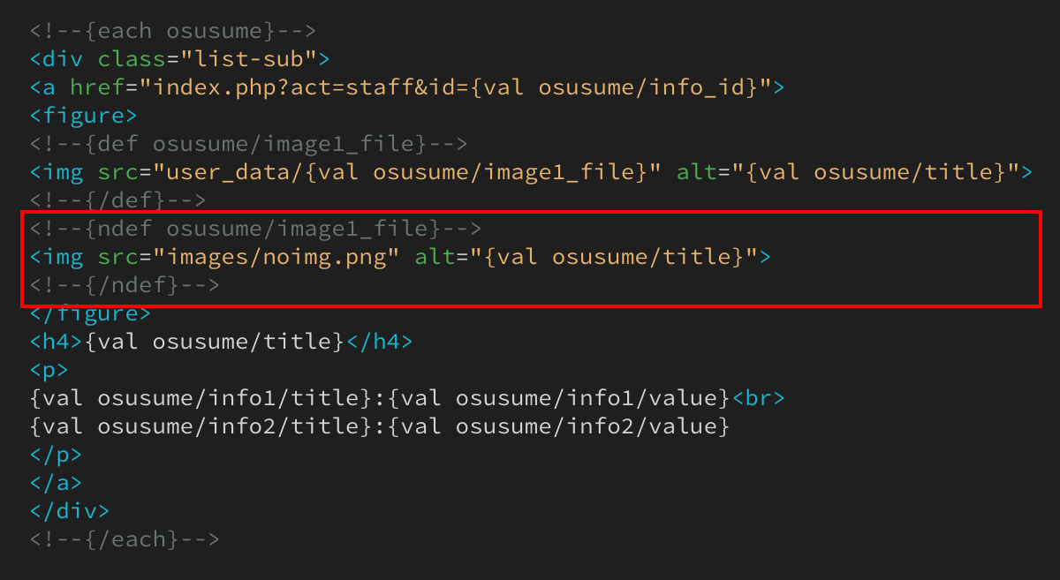Click the h4 title line
This screenshot has width=1060, height=580.
(x=221, y=342)
